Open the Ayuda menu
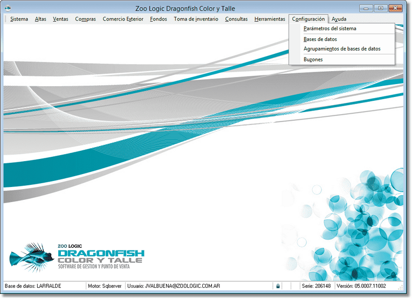This screenshot has width=412, height=299. [339, 19]
